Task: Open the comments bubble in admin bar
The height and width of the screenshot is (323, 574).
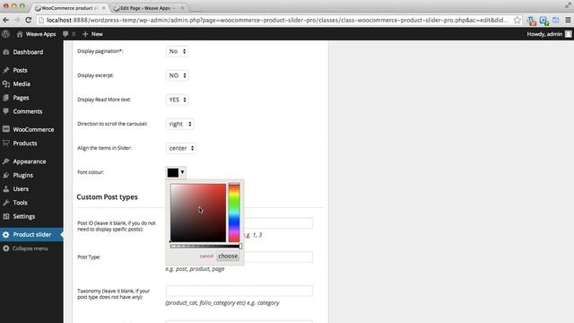Action: click(x=68, y=34)
